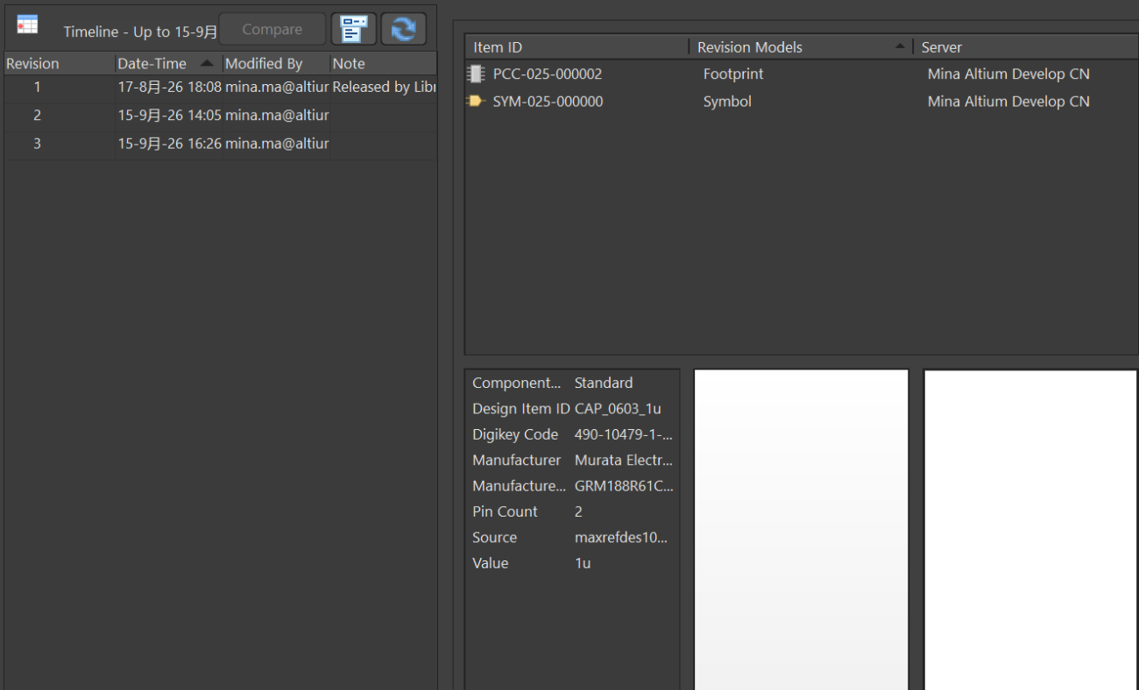Click the Component type value Standard
The width and height of the screenshot is (1139, 690).
click(604, 384)
